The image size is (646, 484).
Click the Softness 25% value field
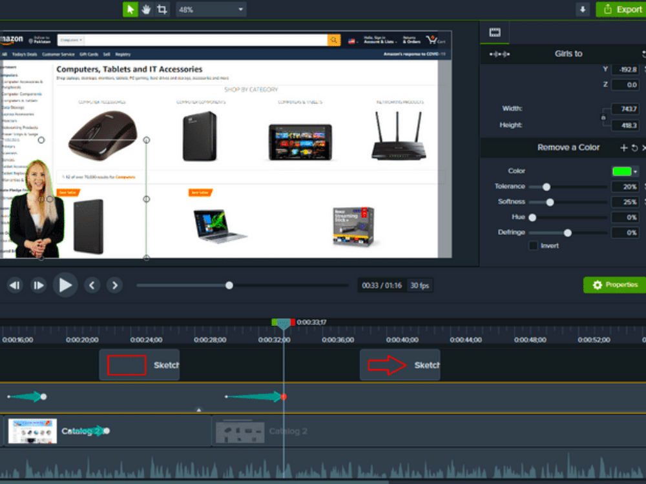click(625, 202)
